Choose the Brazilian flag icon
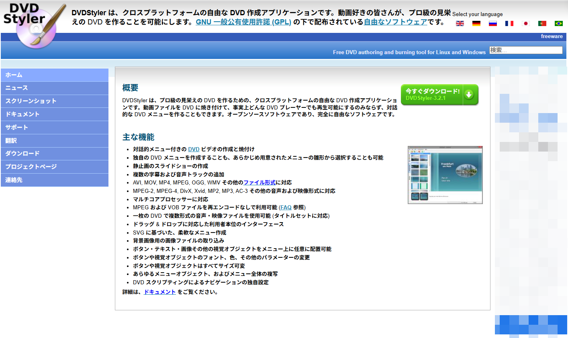This screenshot has width=568, height=338. 559,24
